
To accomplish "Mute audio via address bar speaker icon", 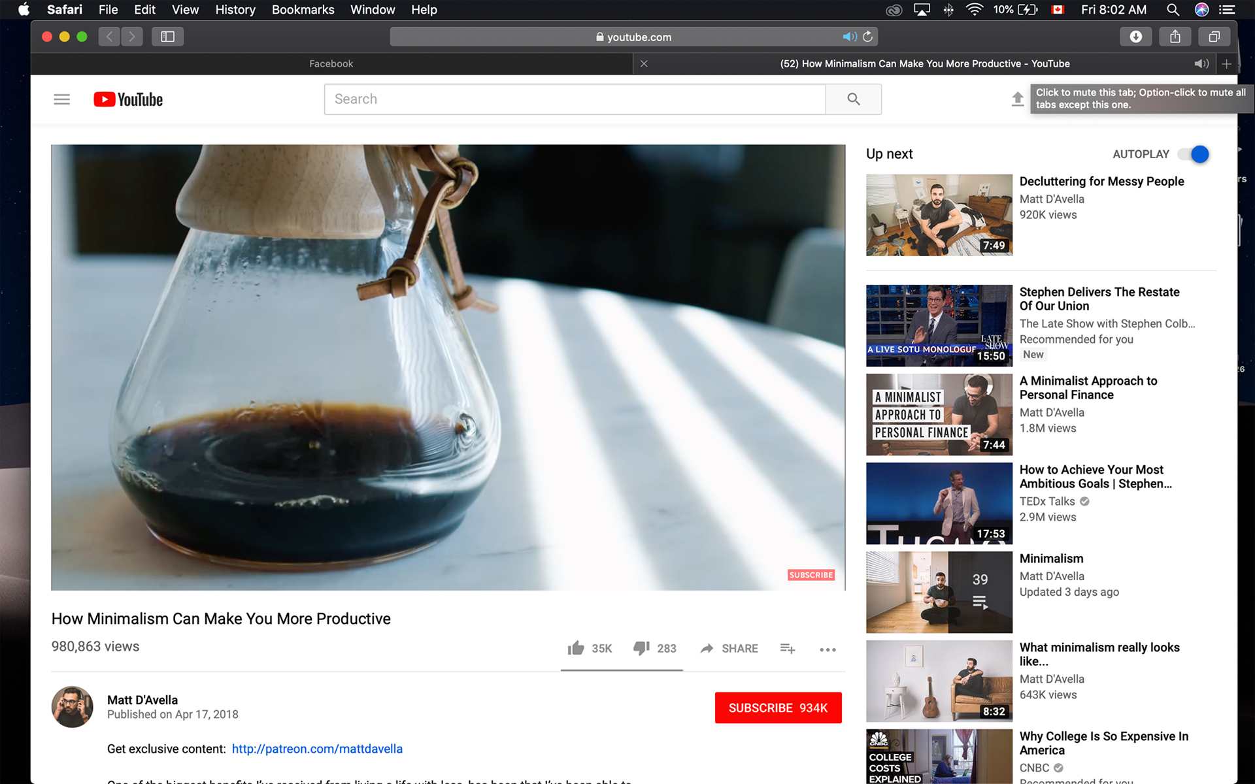I will tap(849, 37).
